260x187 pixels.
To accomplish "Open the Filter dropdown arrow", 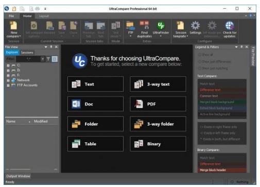I will coord(43,59).
